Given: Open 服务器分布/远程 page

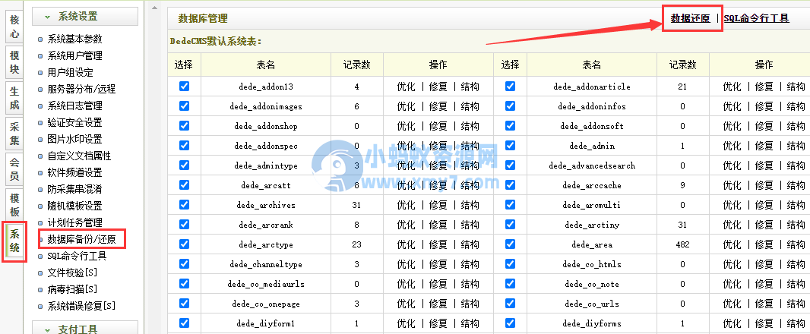Looking at the screenshot, I should (81, 90).
